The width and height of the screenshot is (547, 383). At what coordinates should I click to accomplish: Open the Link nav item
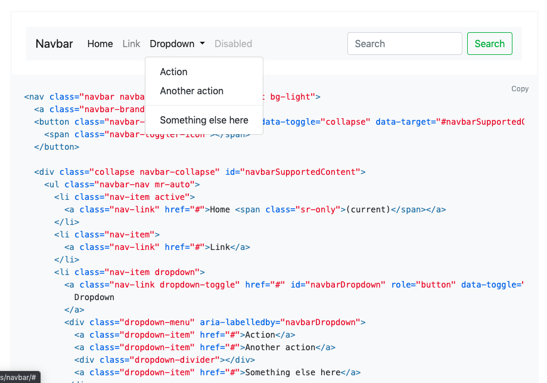point(131,44)
